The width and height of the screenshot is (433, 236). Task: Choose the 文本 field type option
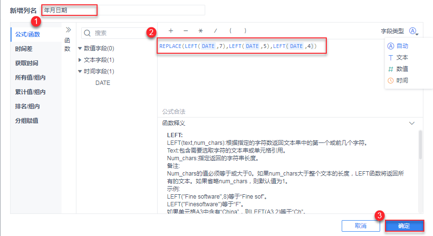(x=398, y=58)
